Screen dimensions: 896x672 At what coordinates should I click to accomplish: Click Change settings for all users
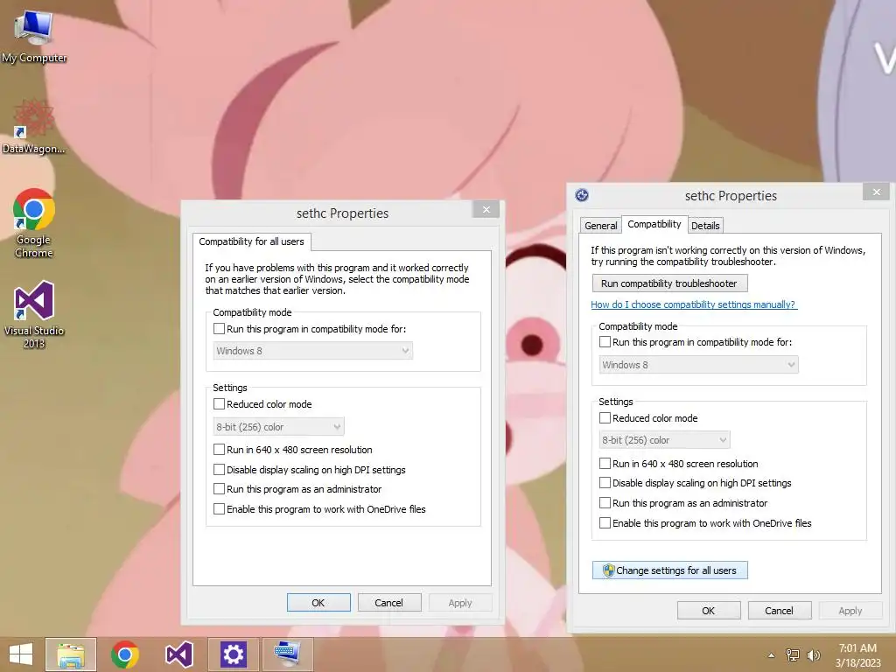(669, 570)
